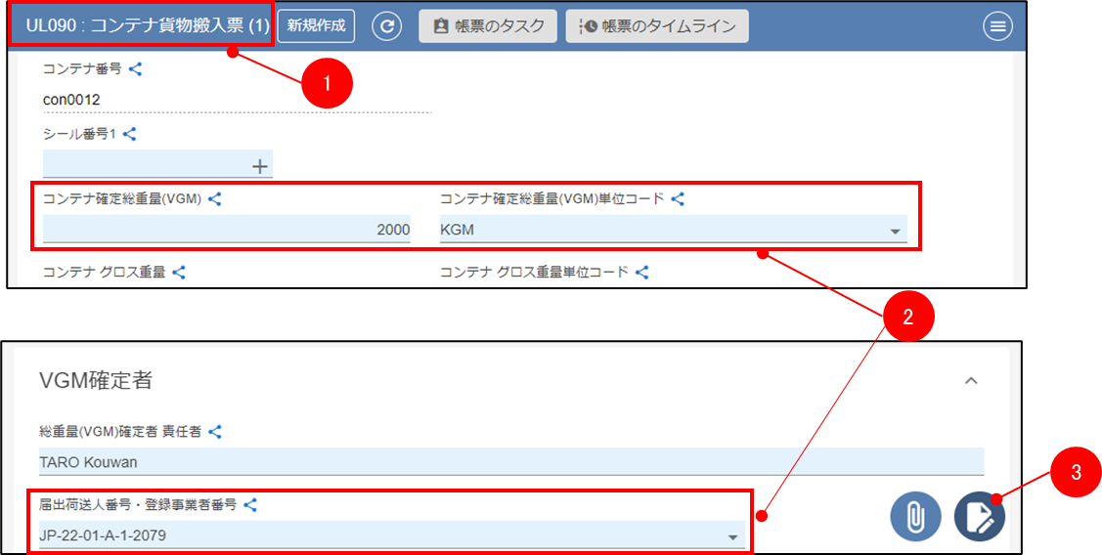Screen dimensions: 1102x555
Task: Click the edit document pencil button
Action: (979, 516)
